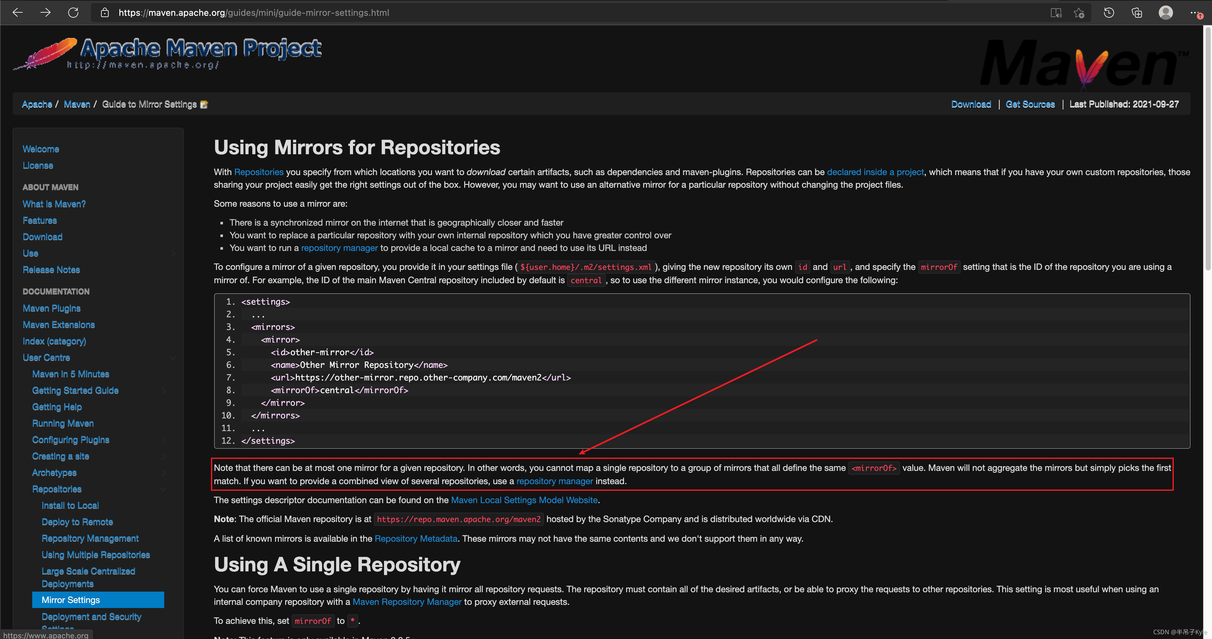View site info via lock icon
Image resolution: width=1212 pixels, height=639 pixels.
pyautogui.click(x=105, y=13)
